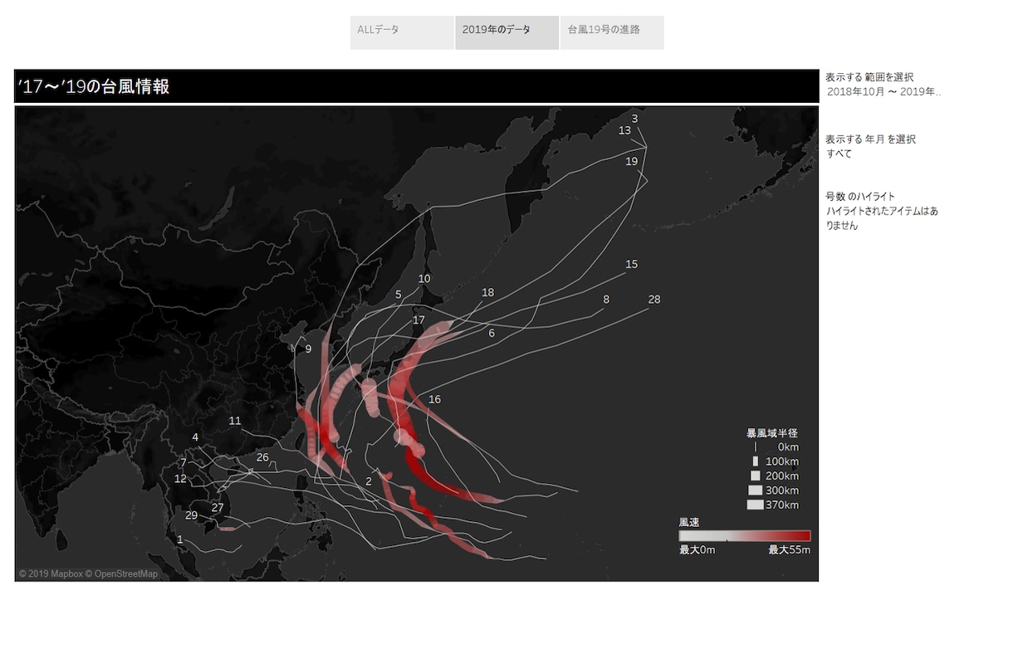Viewport: 1013px width, 668px height.
Task: Click the 暴風域半径 legend title
Action: (x=772, y=433)
